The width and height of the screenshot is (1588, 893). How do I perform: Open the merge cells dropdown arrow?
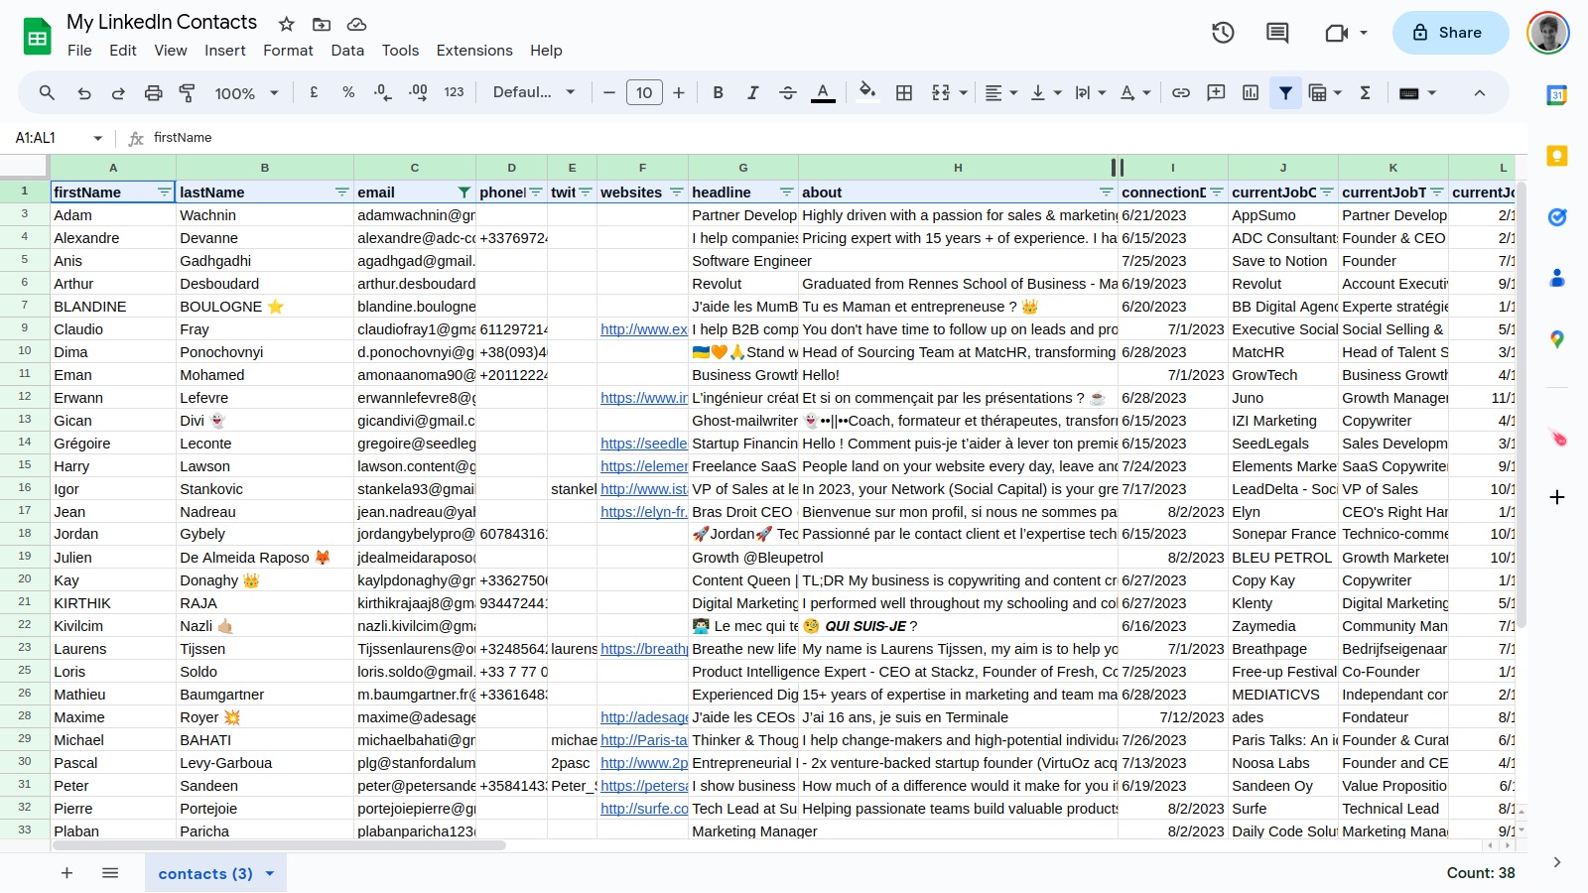pos(963,93)
